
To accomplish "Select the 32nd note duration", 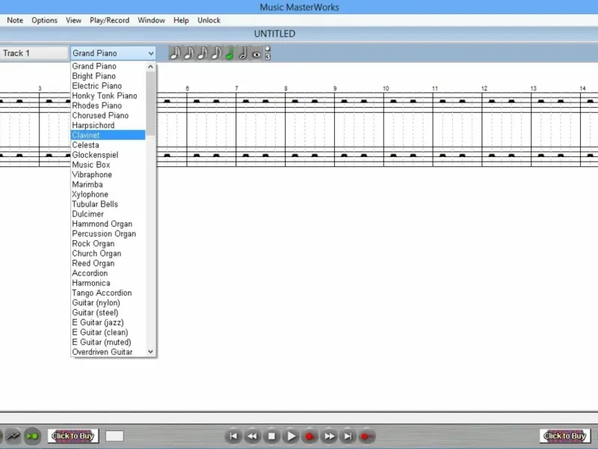I will tap(188, 53).
